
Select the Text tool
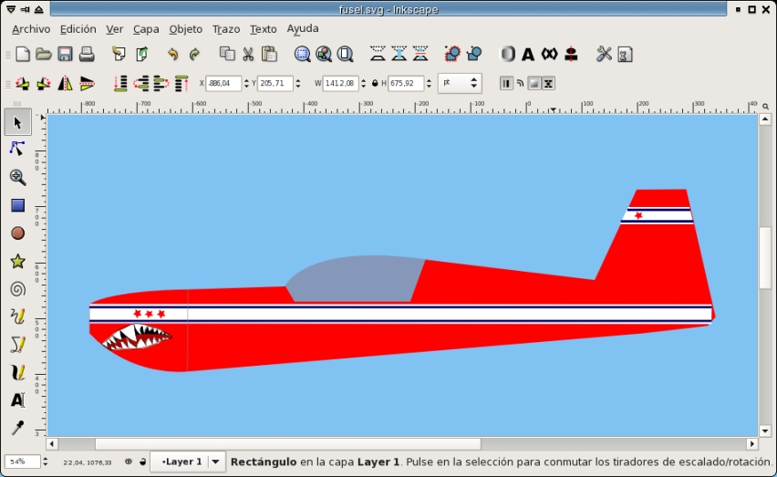17,399
